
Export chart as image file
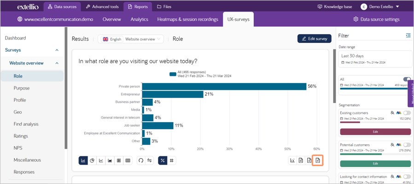[300, 160]
